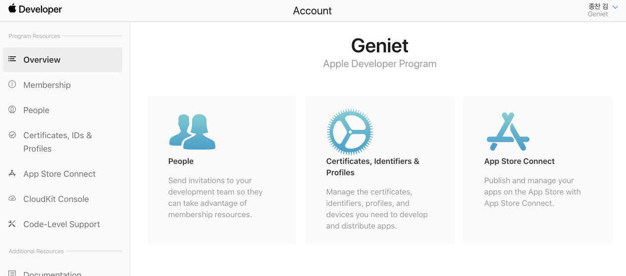This screenshot has height=276, width=626.
Task: Click the large App Store Connect icon
Action: pos(508,131)
